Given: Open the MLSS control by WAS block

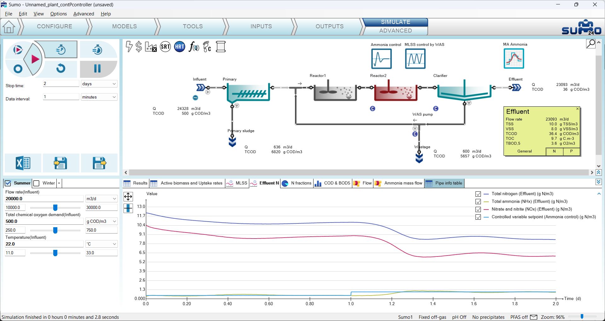Looking at the screenshot, I should click(415, 59).
